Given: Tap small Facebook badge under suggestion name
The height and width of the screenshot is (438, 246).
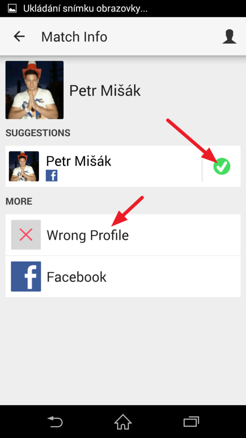Looking at the screenshot, I should tap(52, 176).
